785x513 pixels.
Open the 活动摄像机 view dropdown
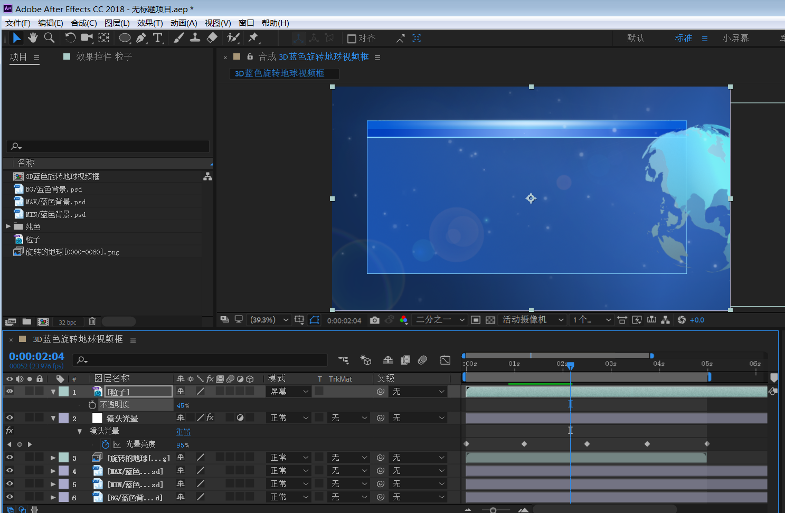click(532, 320)
